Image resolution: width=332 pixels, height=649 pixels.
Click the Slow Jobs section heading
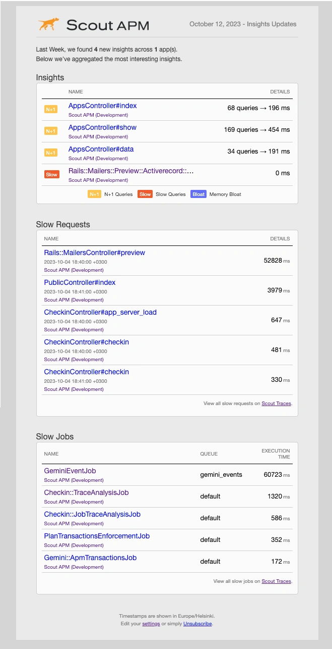click(55, 436)
